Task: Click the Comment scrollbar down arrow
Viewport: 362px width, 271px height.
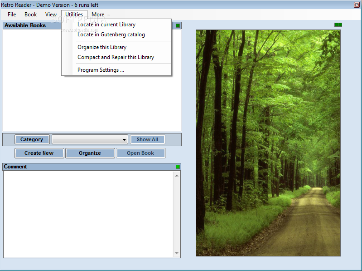Action: tap(177, 253)
